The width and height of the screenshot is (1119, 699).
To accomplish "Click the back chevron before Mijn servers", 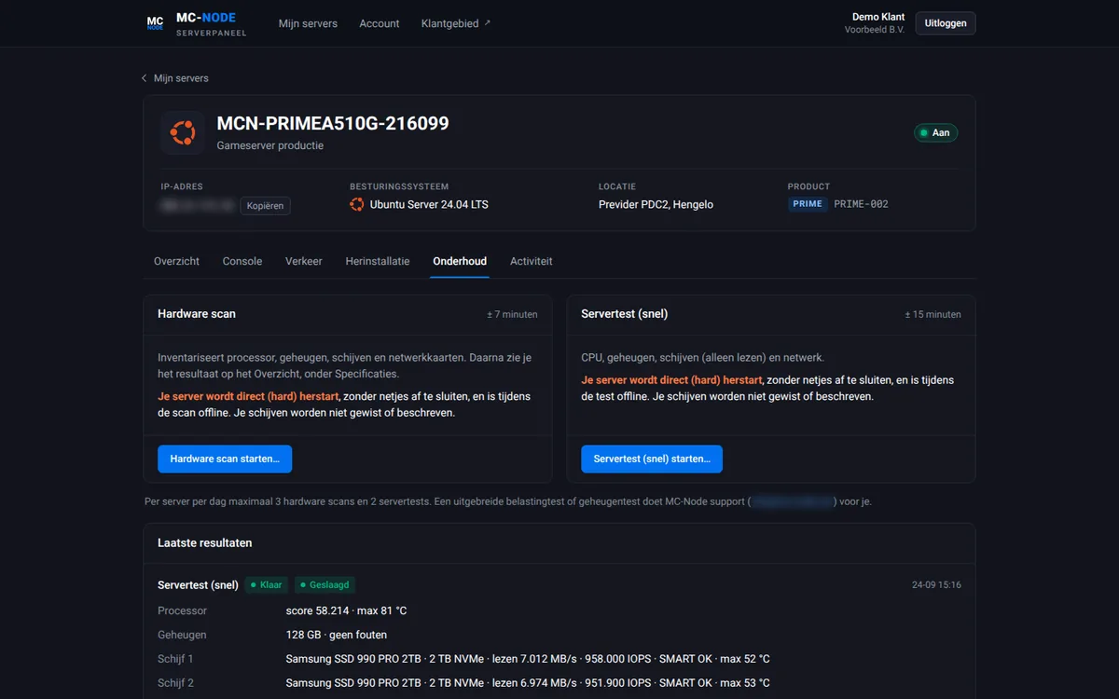I will pos(144,78).
